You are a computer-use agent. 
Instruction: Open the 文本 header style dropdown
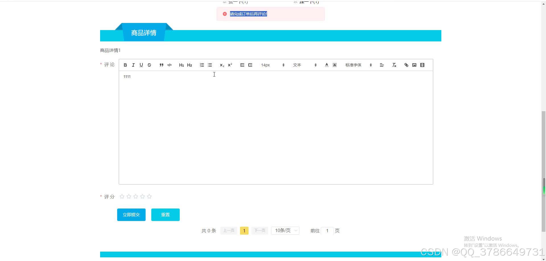(x=305, y=65)
